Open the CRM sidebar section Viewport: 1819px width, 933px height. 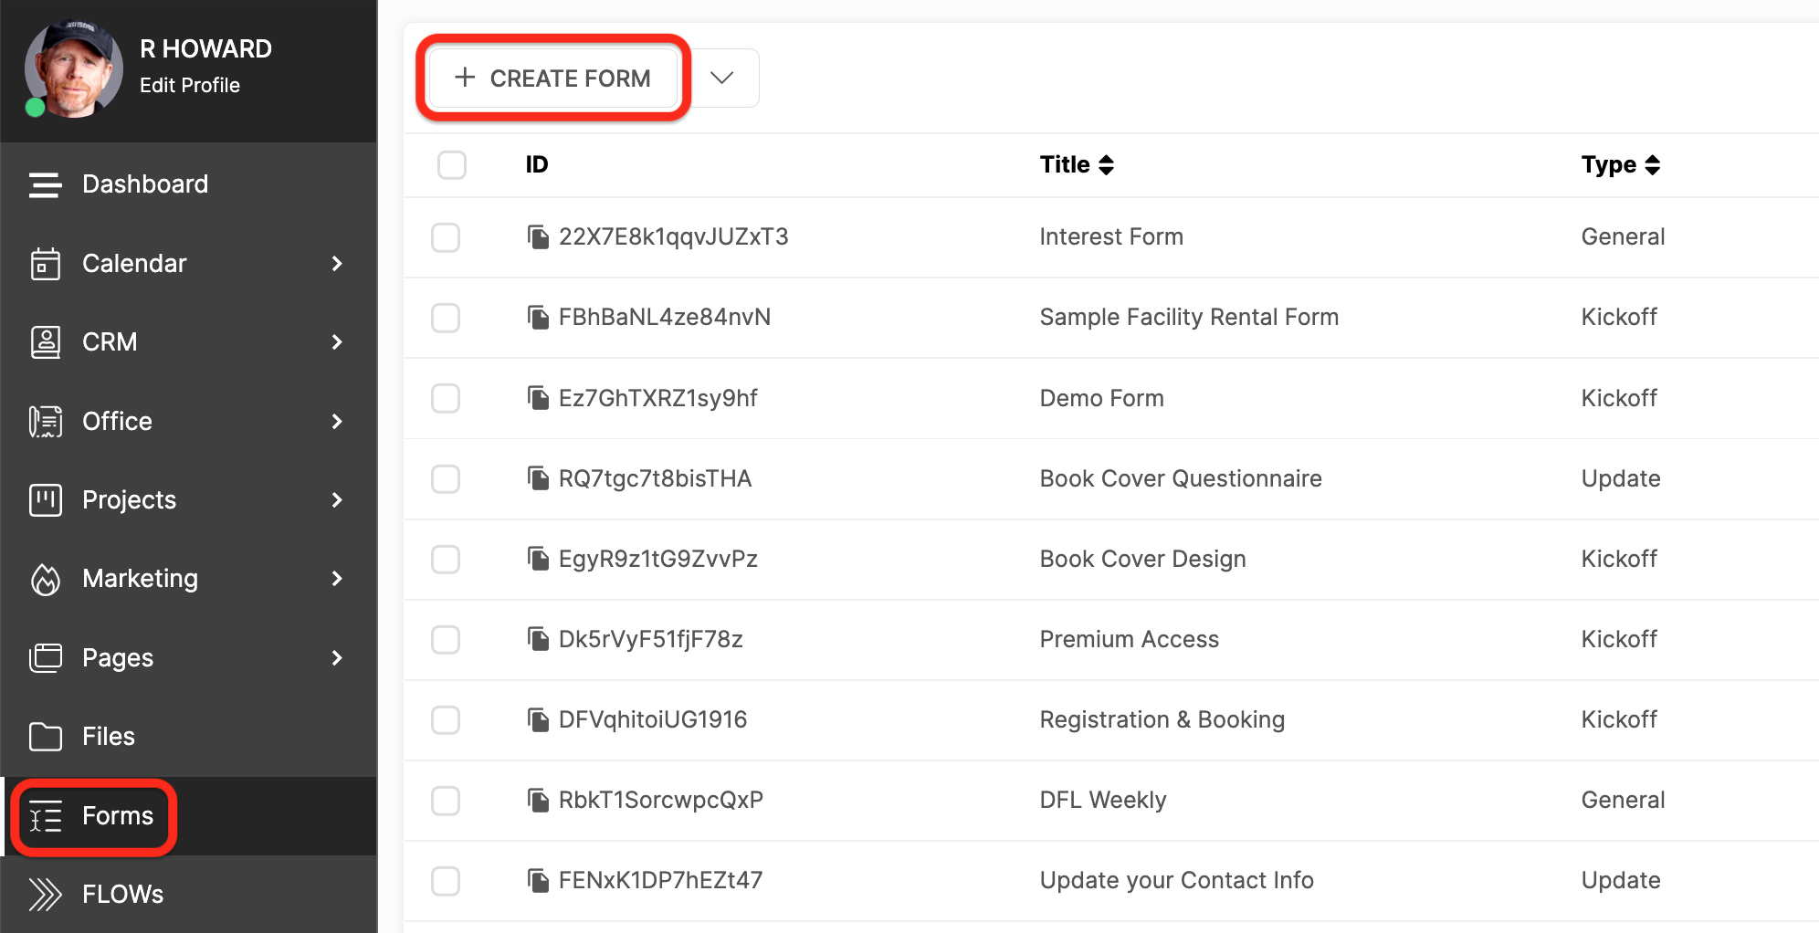(188, 342)
